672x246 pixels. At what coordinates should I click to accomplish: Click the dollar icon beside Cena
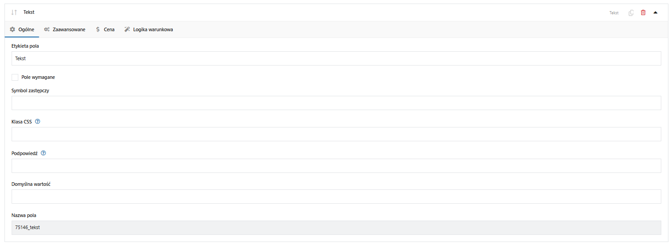(x=98, y=29)
